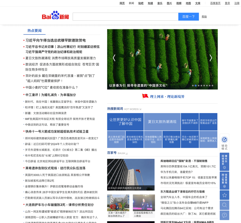The width and height of the screenshot is (241, 223).
Task: Open 文库 in top navigation
Action: pyautogui.click(x=198, y=3)
